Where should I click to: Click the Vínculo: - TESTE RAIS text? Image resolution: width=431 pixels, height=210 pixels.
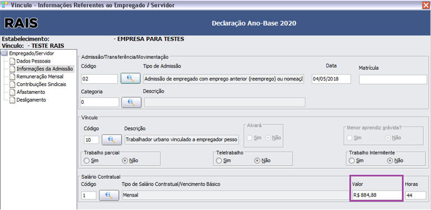(33, 46)
